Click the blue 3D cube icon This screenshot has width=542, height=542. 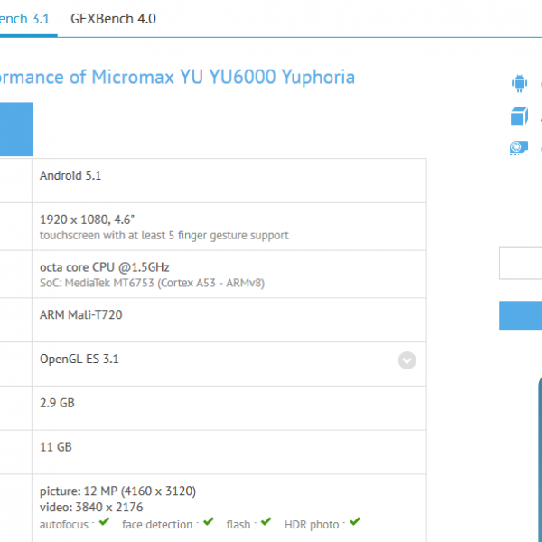pyautogui.click(x=519, y=117)
